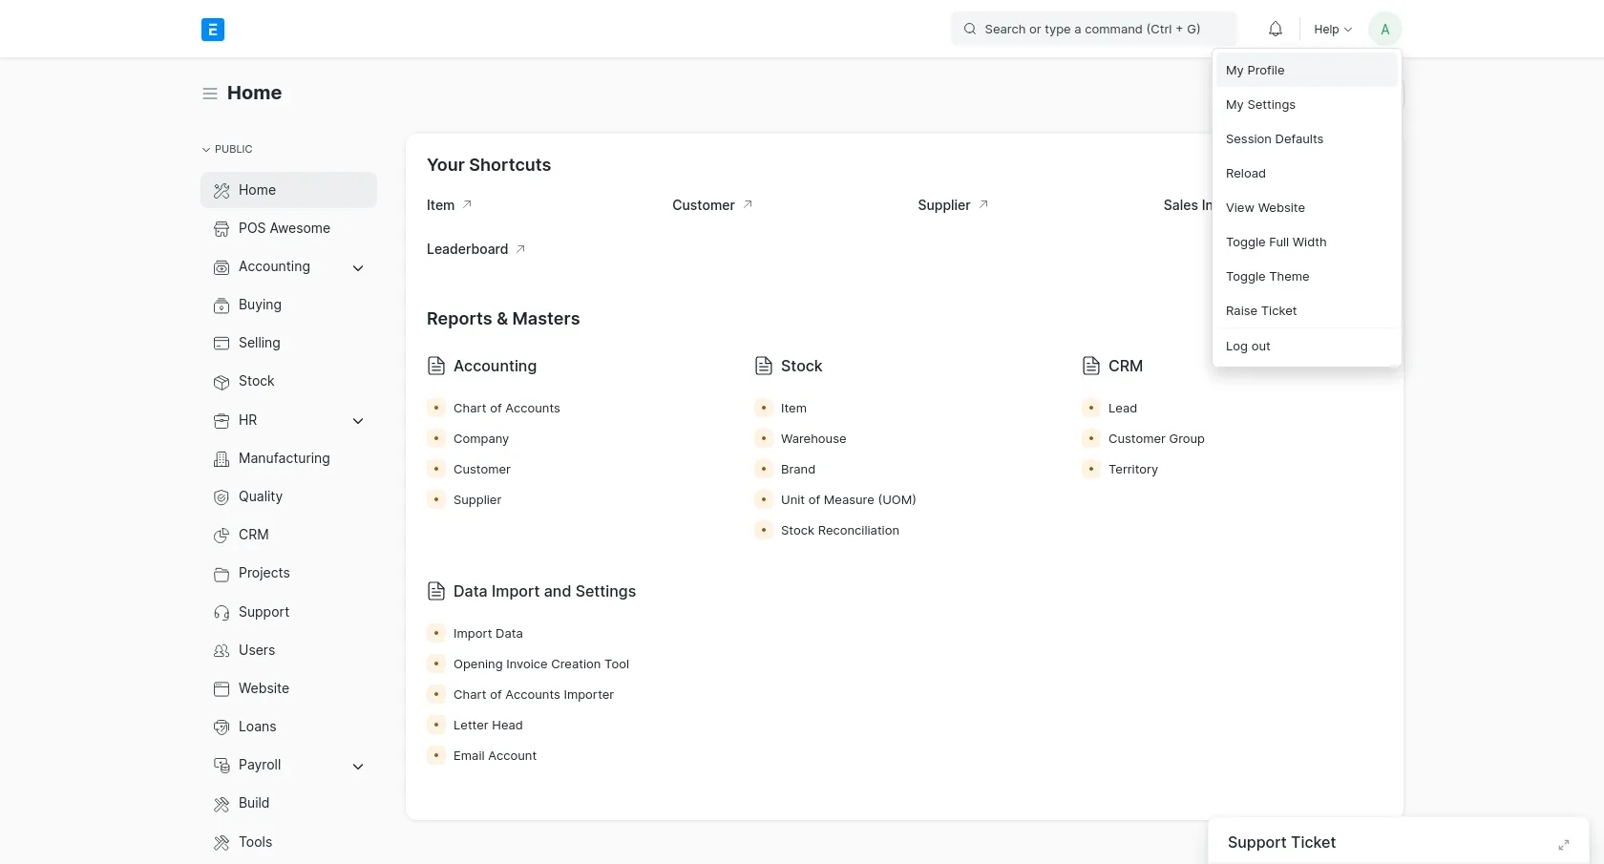Toggle Theme from the profile menu
The height and width of the screenshot is (864, 1604).
pos(1267,276)
